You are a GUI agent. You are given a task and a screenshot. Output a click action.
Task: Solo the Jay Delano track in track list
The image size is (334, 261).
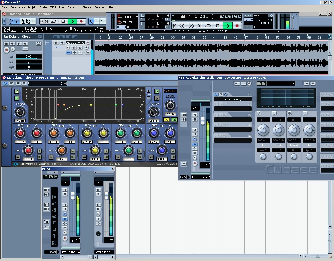coord(62,43)
